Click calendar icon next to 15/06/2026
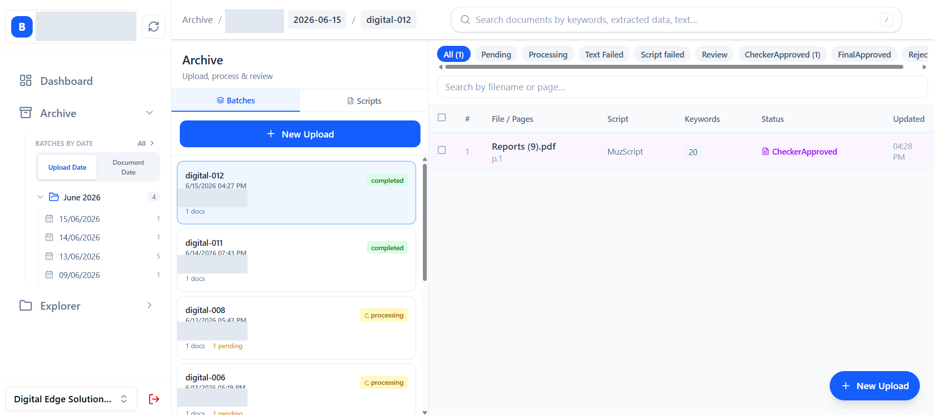The image size is (934, 415). 49,218
